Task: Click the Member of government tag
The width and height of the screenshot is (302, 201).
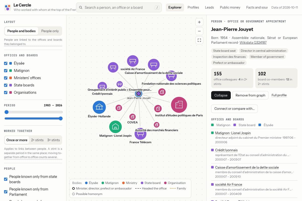Action: click(x=267, y=57)
